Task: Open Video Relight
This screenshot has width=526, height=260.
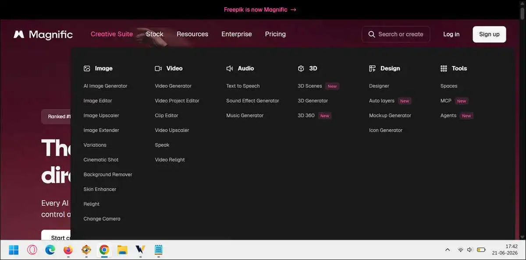Action: click(x=170, y=160)
